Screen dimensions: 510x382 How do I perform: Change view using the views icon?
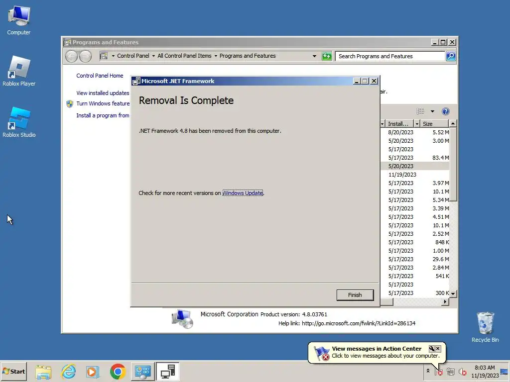point(420,111)
